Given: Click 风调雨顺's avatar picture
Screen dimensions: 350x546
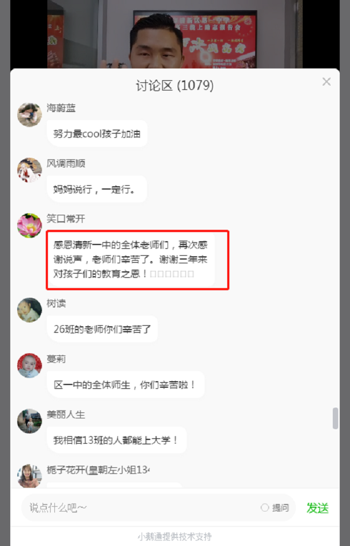Looking at the screenshot, I should click(30, 170).
